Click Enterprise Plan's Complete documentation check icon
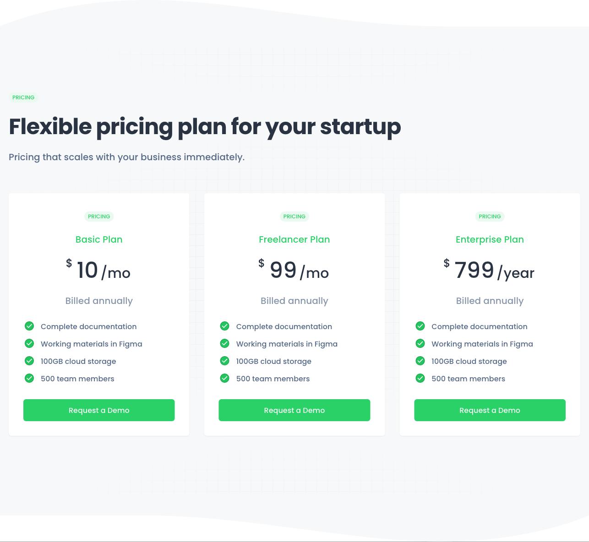 pos(420,326)
